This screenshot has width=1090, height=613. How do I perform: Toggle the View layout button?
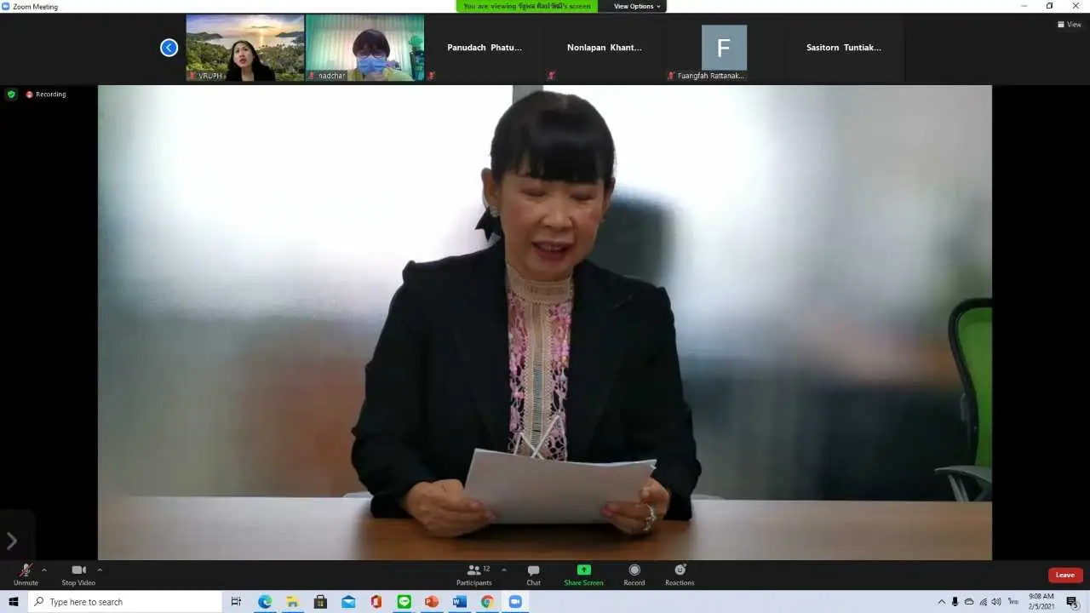[x=1069, y=25]
